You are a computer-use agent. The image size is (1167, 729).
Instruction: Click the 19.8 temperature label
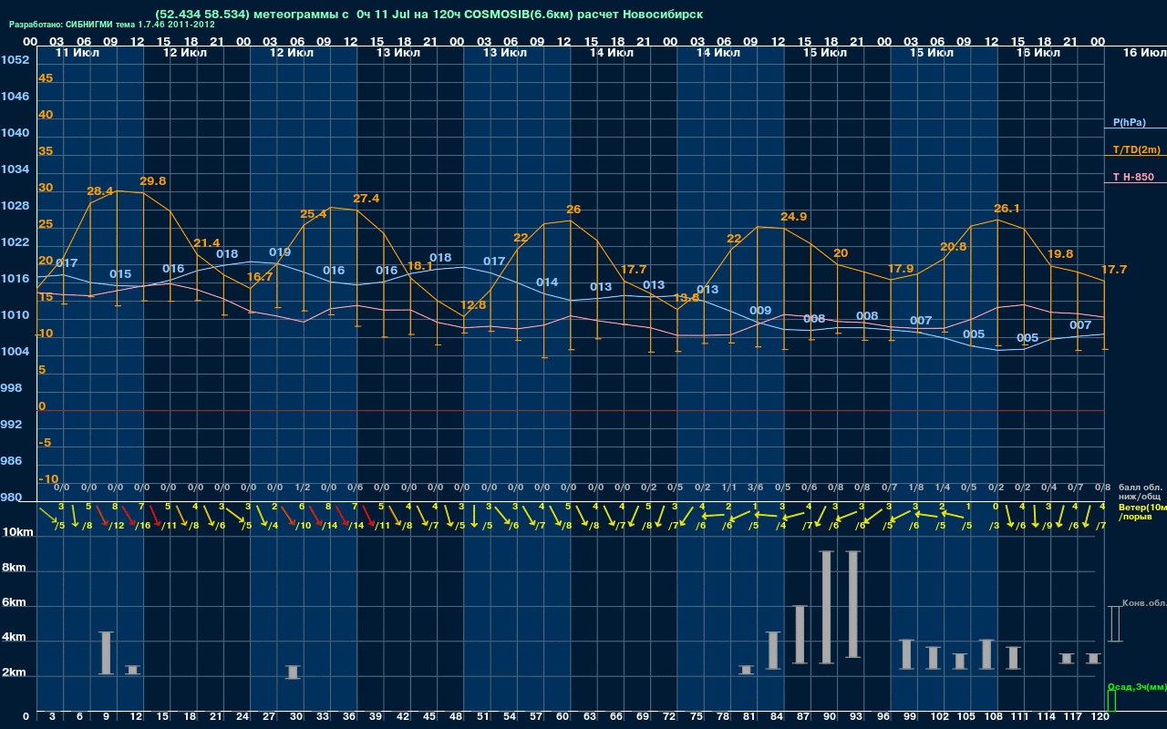(x=1060, y=254)
